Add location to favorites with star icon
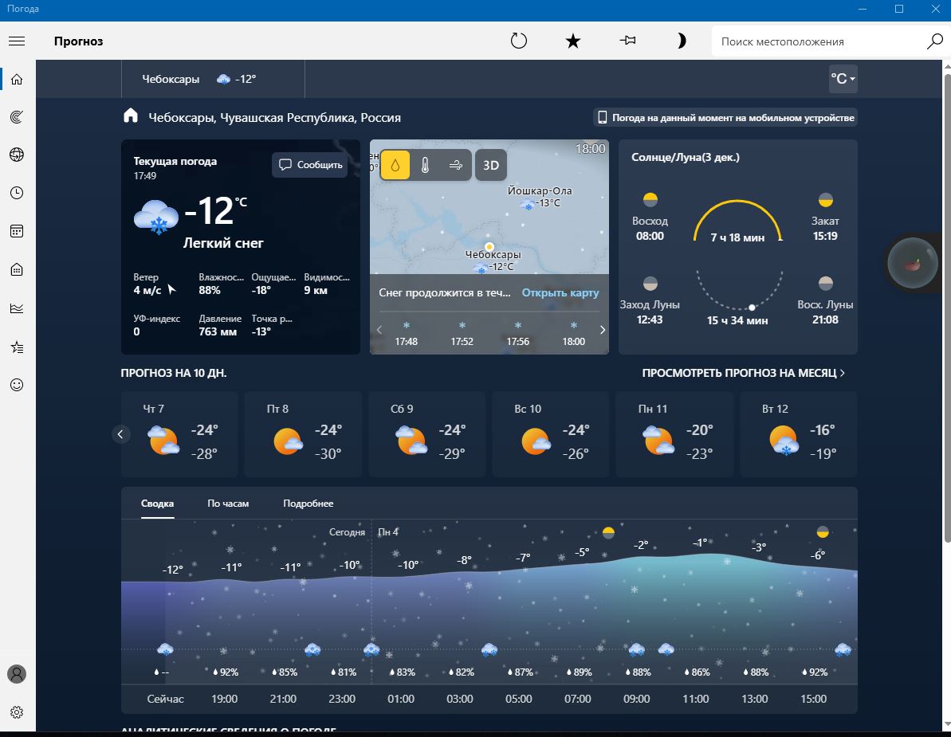This screenshot has height=737, width=951. [x=572, y=41]
